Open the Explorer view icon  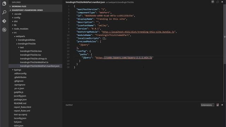click(x=4, y=4)
